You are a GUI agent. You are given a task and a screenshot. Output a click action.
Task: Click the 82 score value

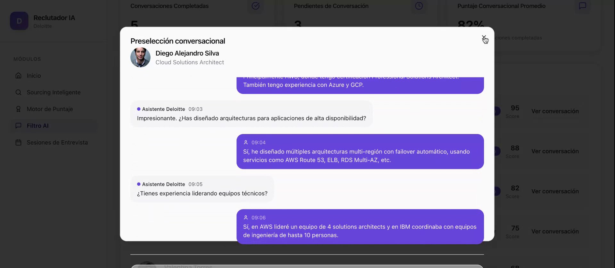coord(515,188)
